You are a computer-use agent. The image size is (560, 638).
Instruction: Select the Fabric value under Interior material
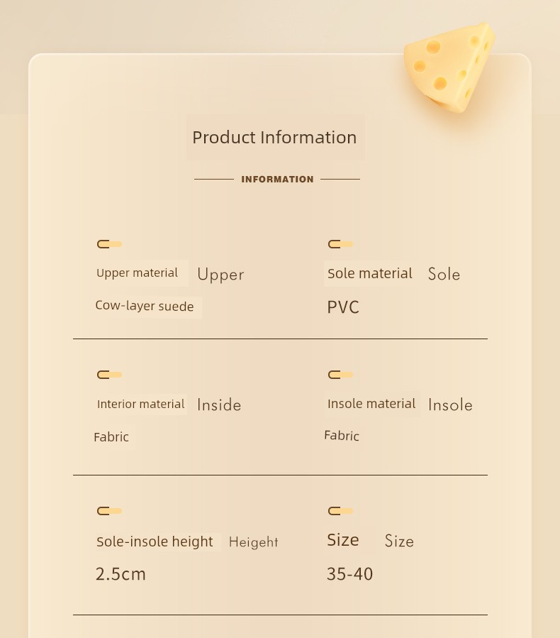click(x=111, y=437)
